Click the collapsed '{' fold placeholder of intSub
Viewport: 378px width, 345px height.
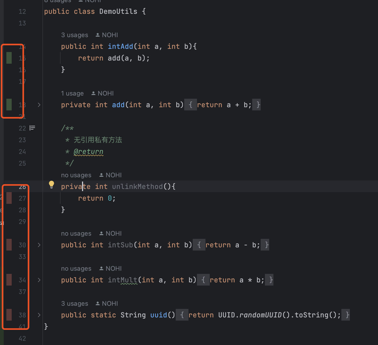click(199, 245)
